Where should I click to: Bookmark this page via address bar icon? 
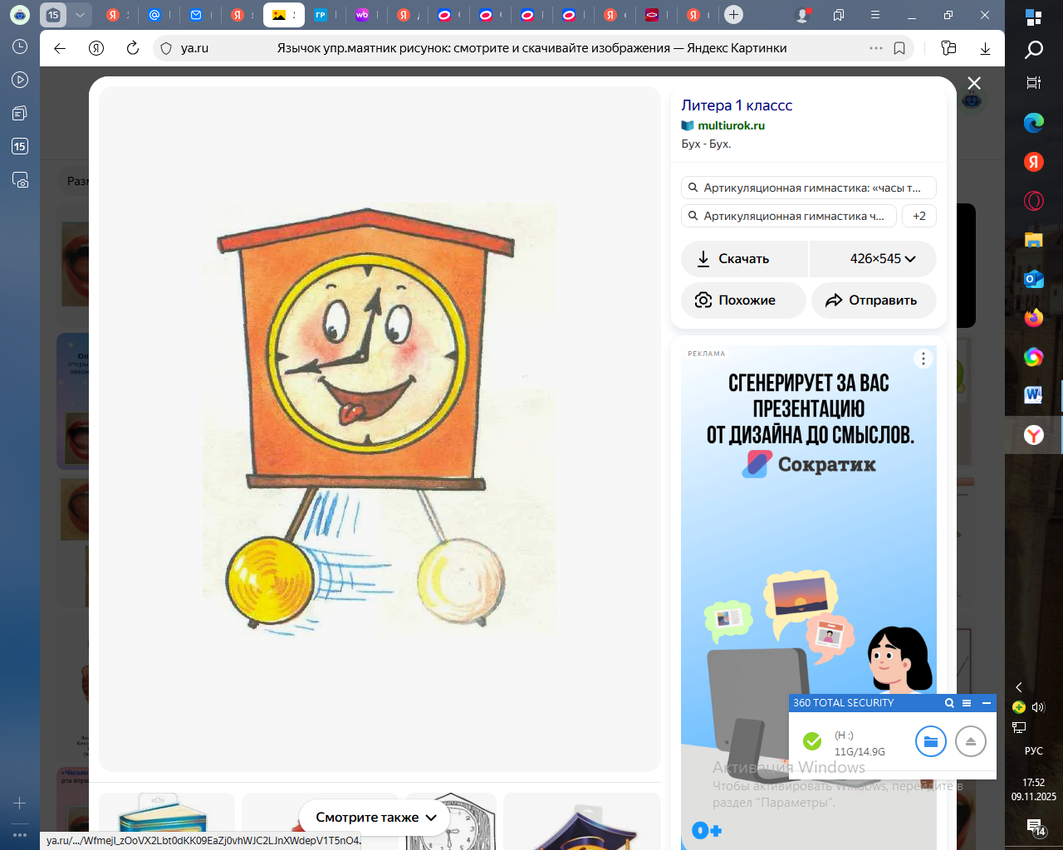pyautogui.click(x=899, y=48)
